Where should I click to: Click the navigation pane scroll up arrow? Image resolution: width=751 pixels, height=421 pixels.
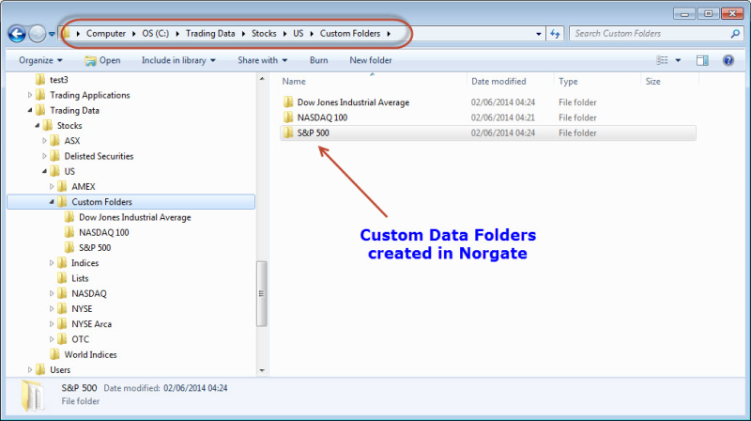[x=262, y=79]
